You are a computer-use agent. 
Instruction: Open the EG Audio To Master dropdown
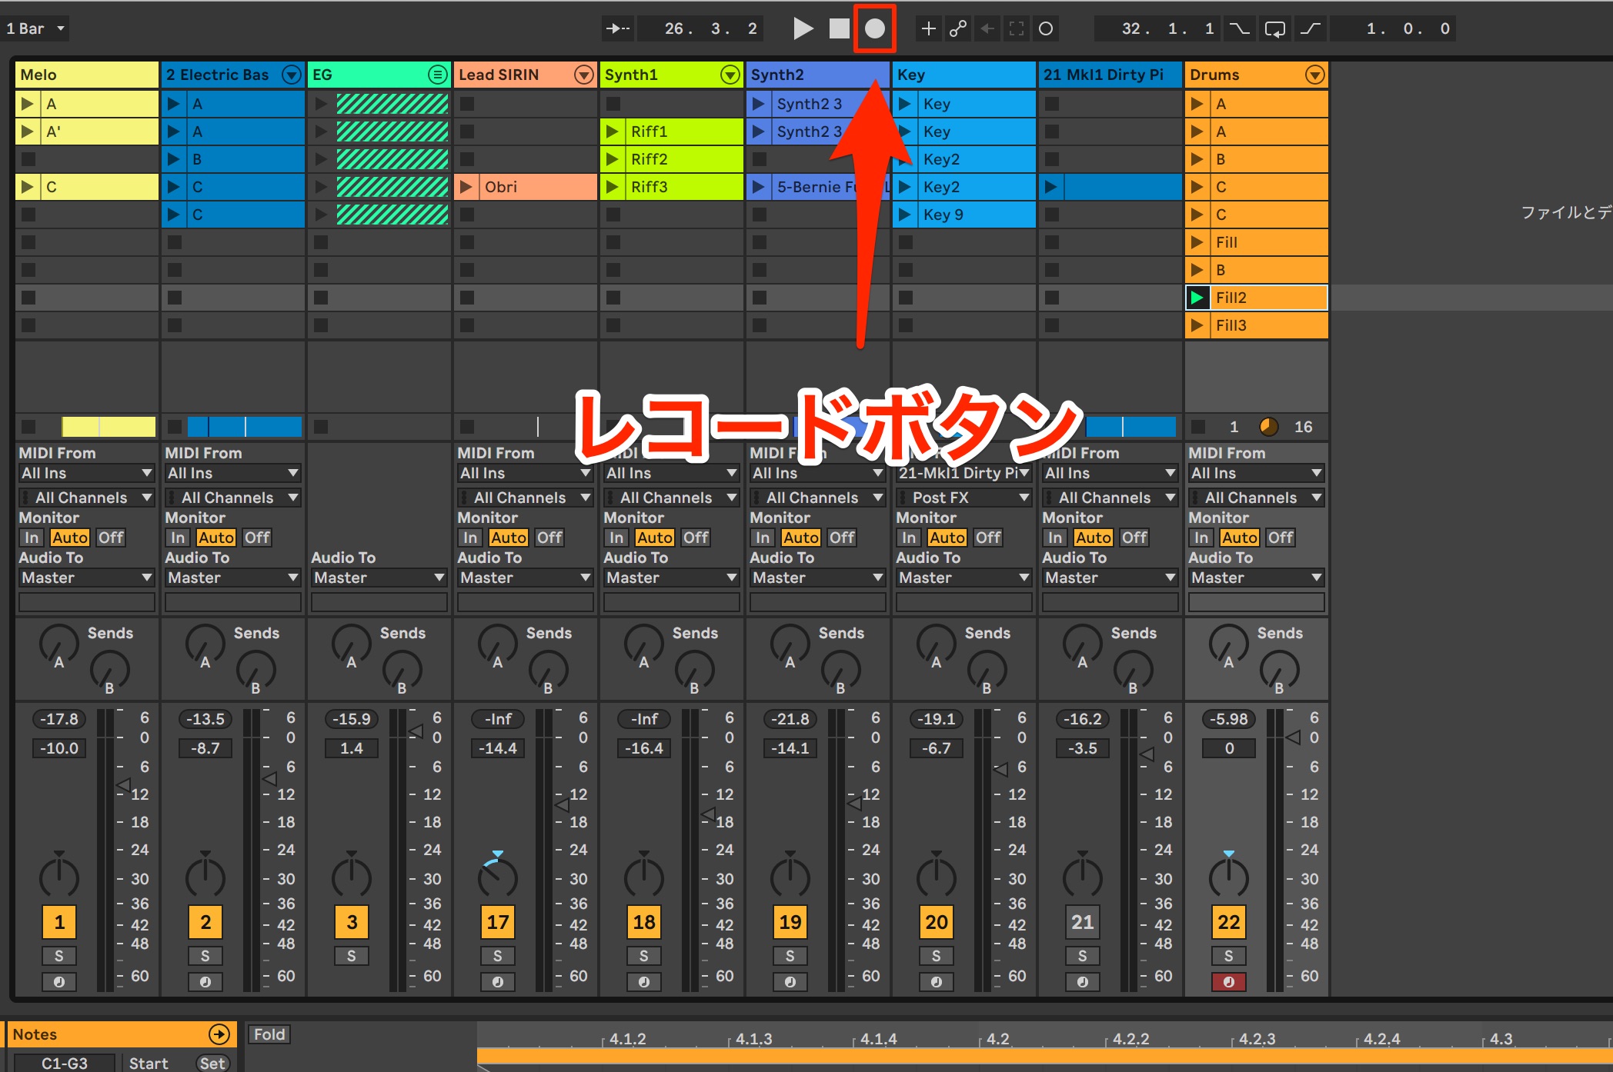click(x=379, y=578)
